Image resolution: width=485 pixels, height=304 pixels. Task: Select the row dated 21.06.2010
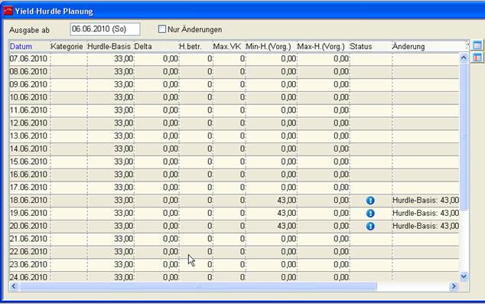coord(234,239)
